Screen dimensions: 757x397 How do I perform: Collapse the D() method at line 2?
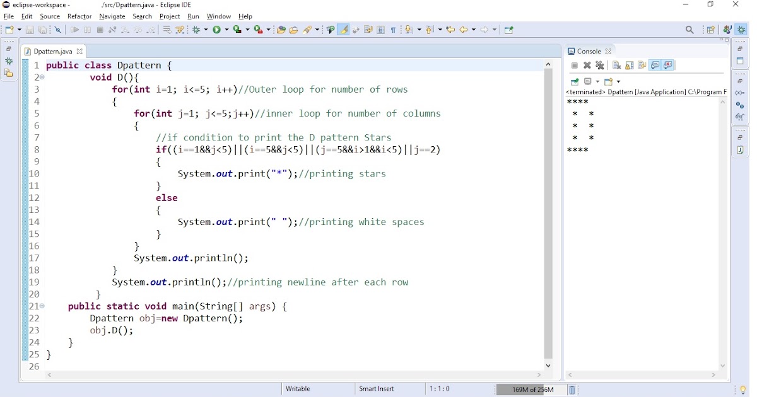(43, 77)
